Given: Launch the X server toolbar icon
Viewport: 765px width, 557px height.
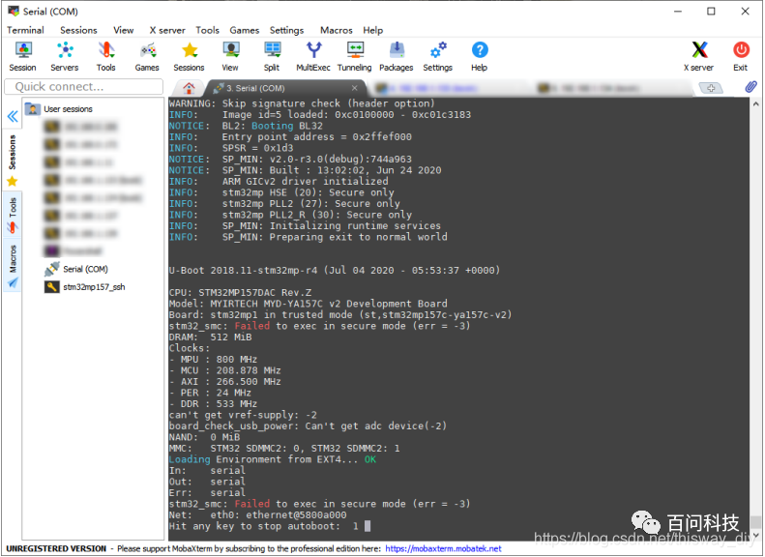Looking at the screenshot, I should click(x=698, y=56).
